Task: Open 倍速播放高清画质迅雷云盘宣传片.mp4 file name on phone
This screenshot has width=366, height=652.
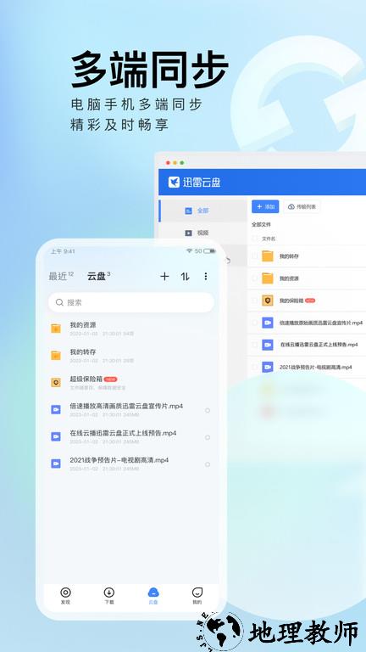Action: point(126,407)
